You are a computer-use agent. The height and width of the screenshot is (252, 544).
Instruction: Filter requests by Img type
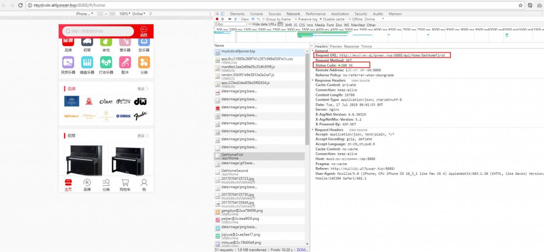click(x=310, y=25)
